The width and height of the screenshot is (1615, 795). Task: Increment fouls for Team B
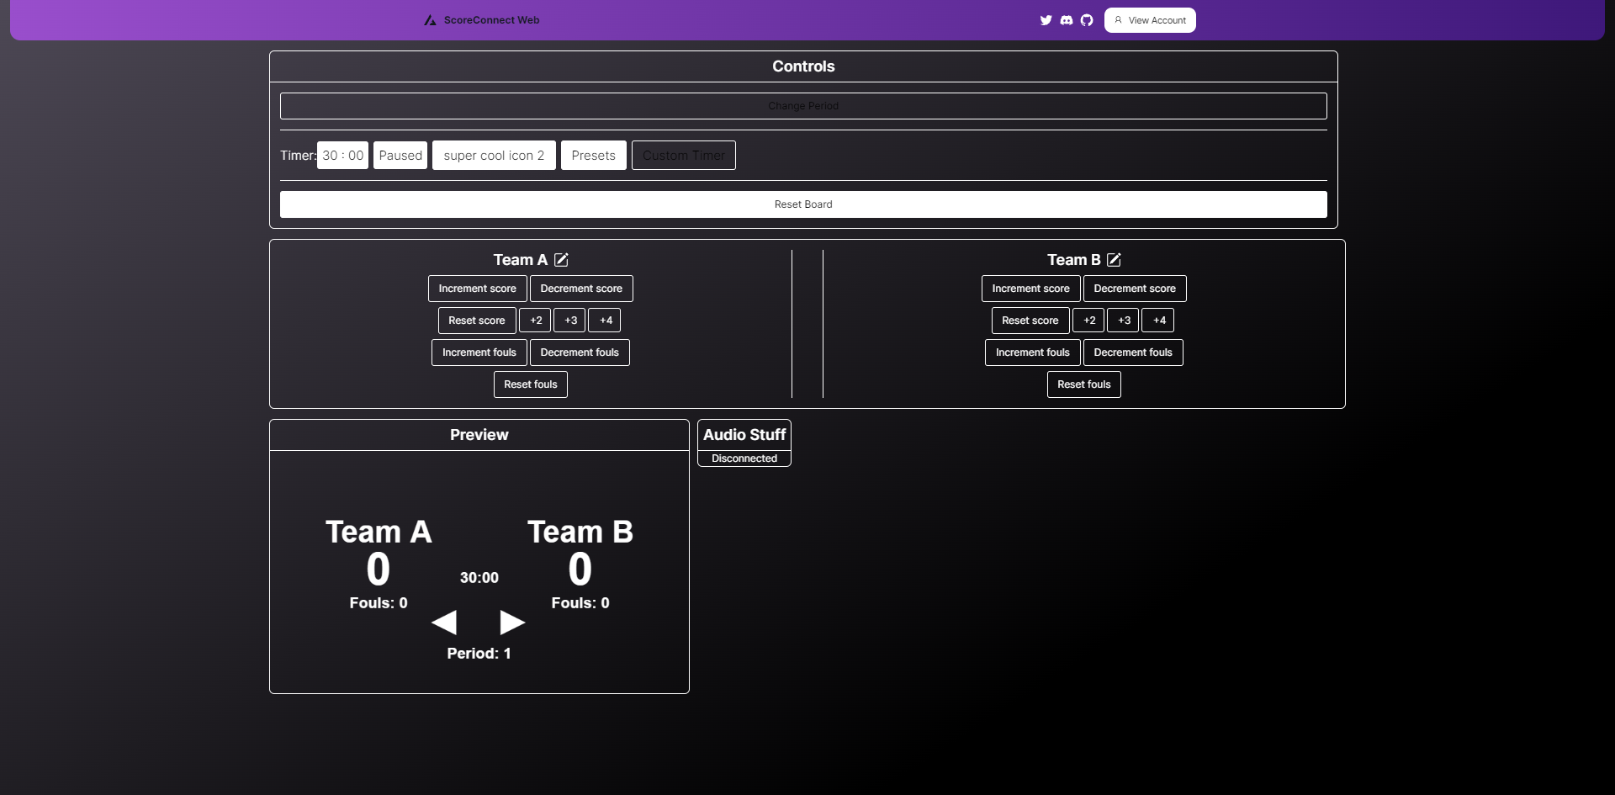[x=1032, y=352]
